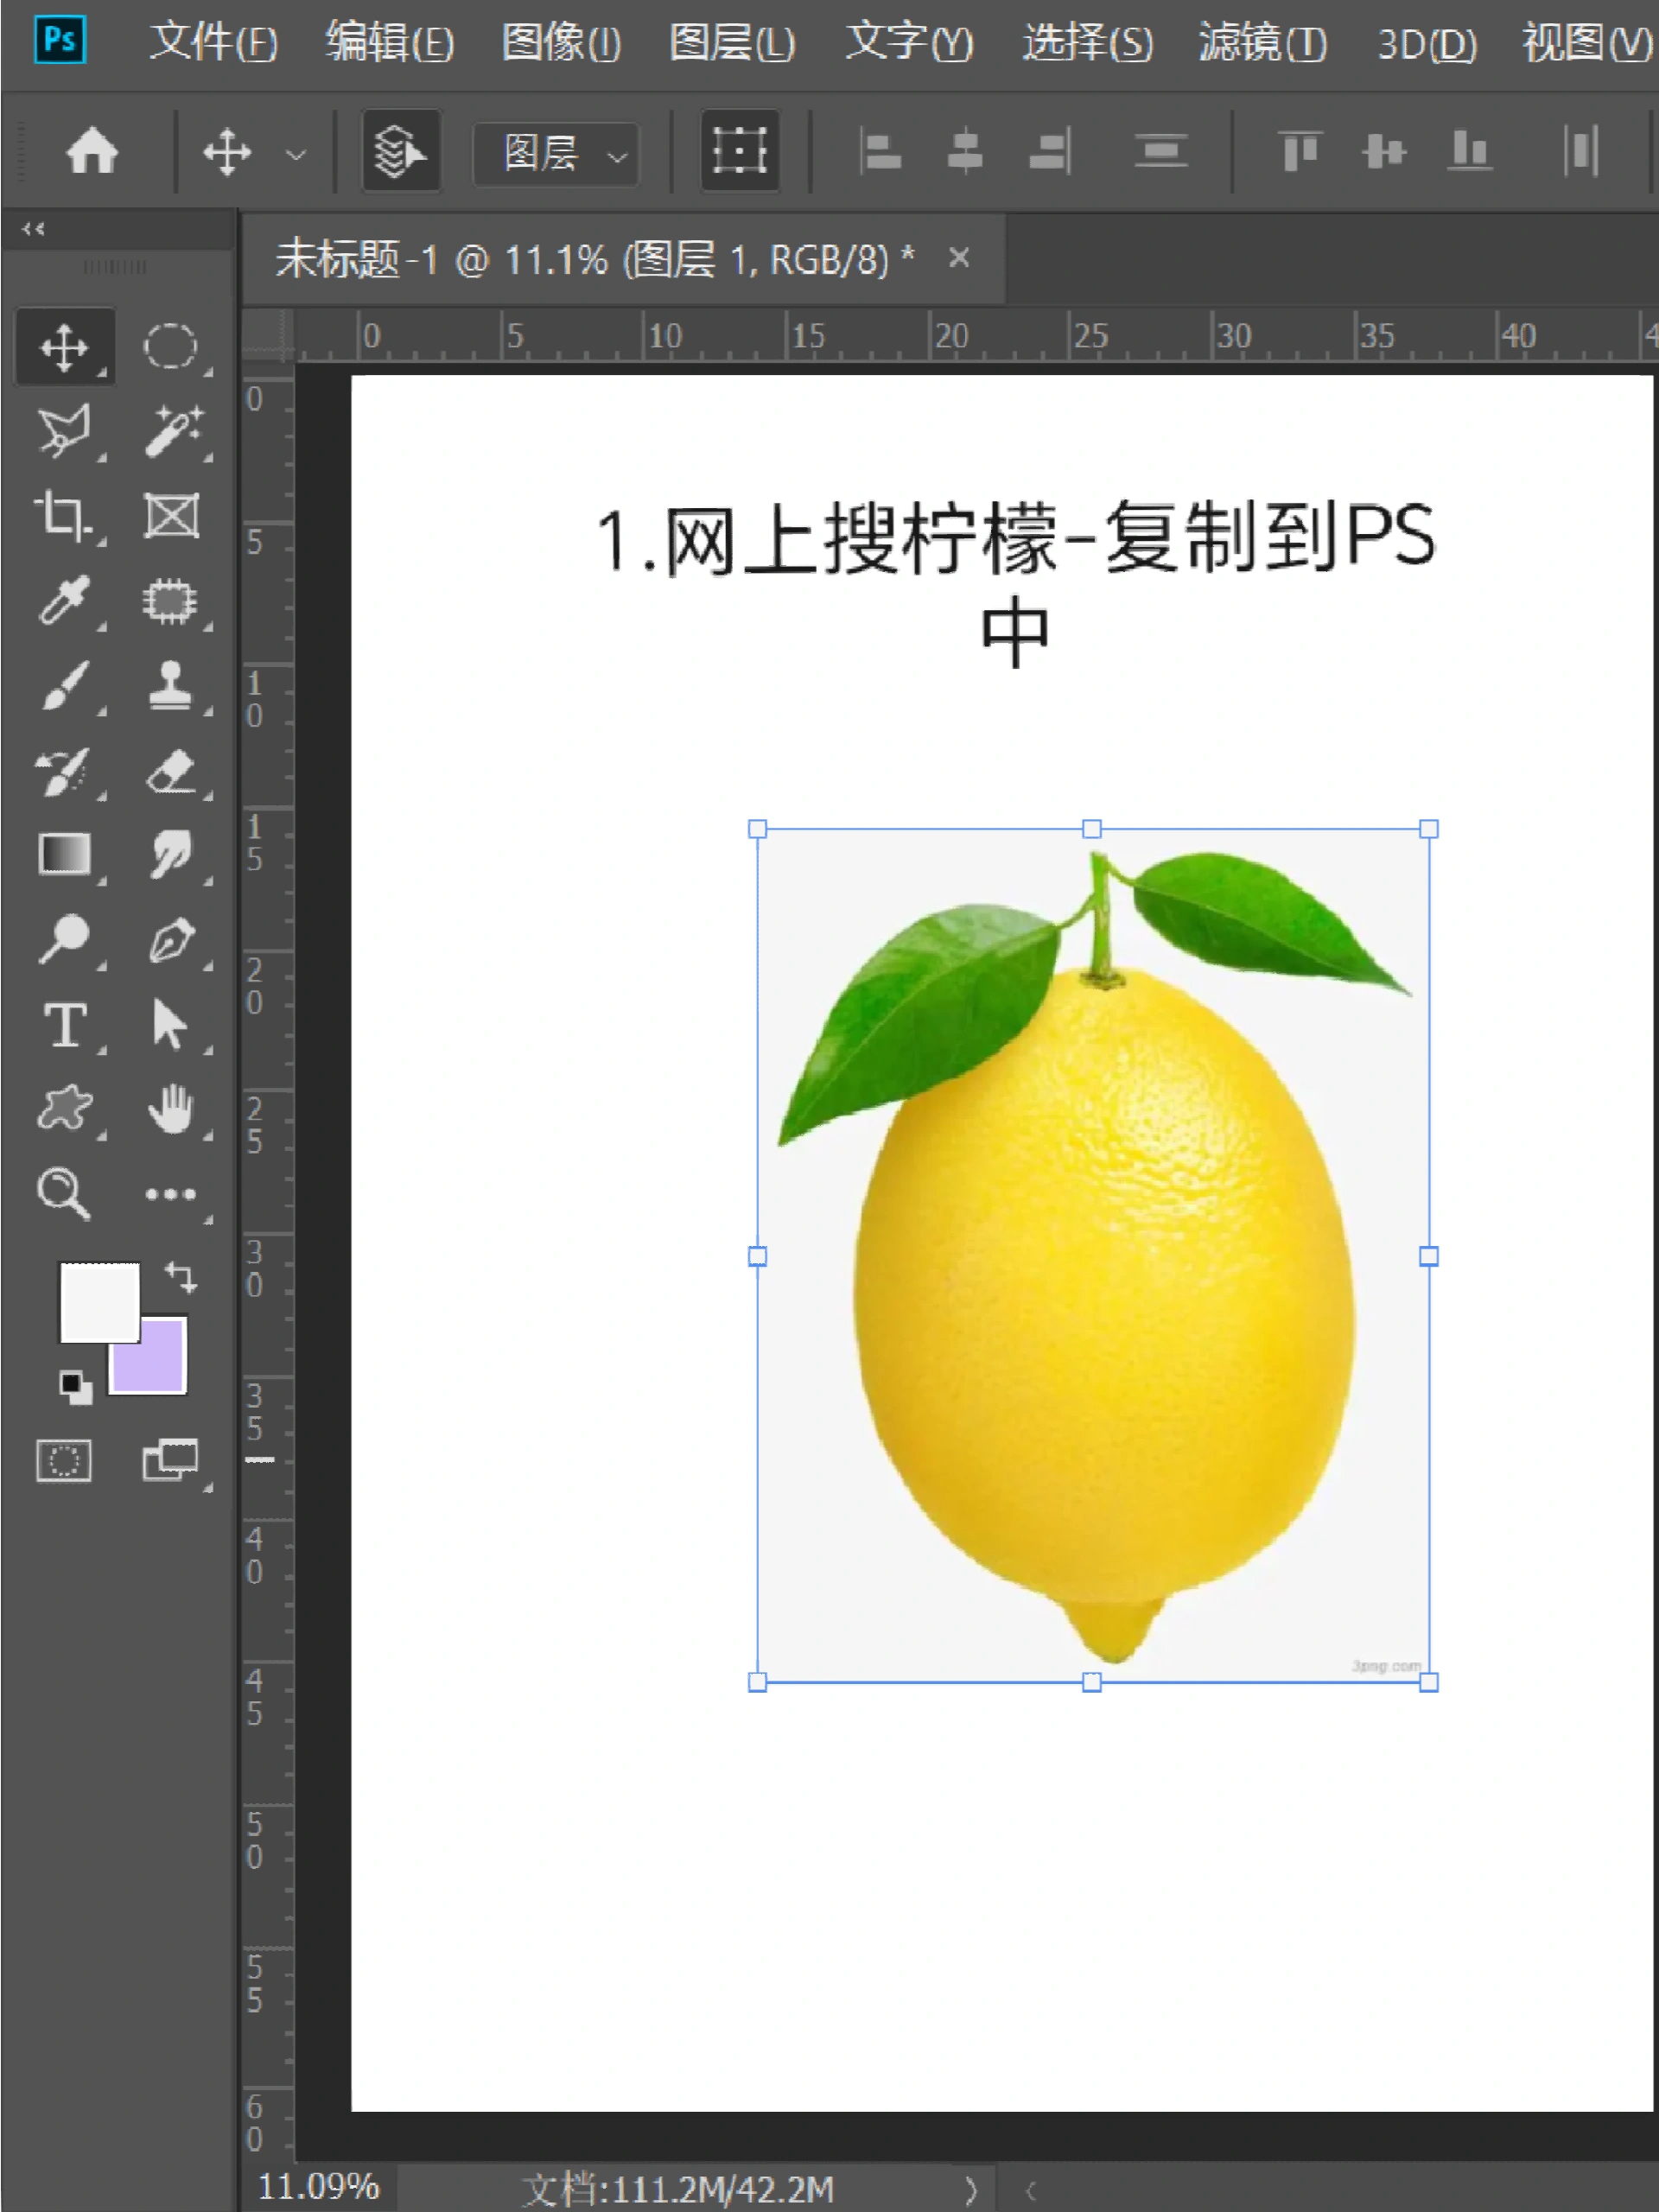The width and height of the screenshot is (1659, 2212).
Task: Open the Move tool options chevron
Action: 295,152
